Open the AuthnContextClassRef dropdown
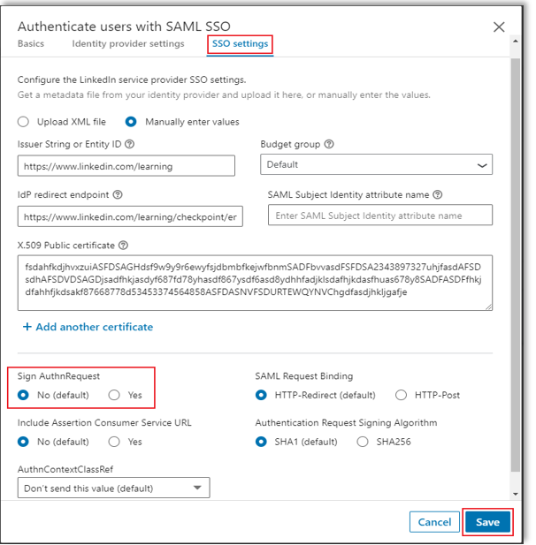 click(x=114, y=488)
